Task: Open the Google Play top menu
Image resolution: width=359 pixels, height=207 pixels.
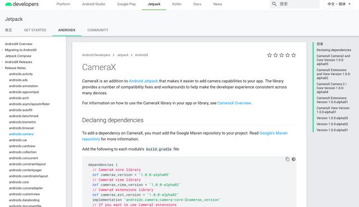Action: point(126,4)
